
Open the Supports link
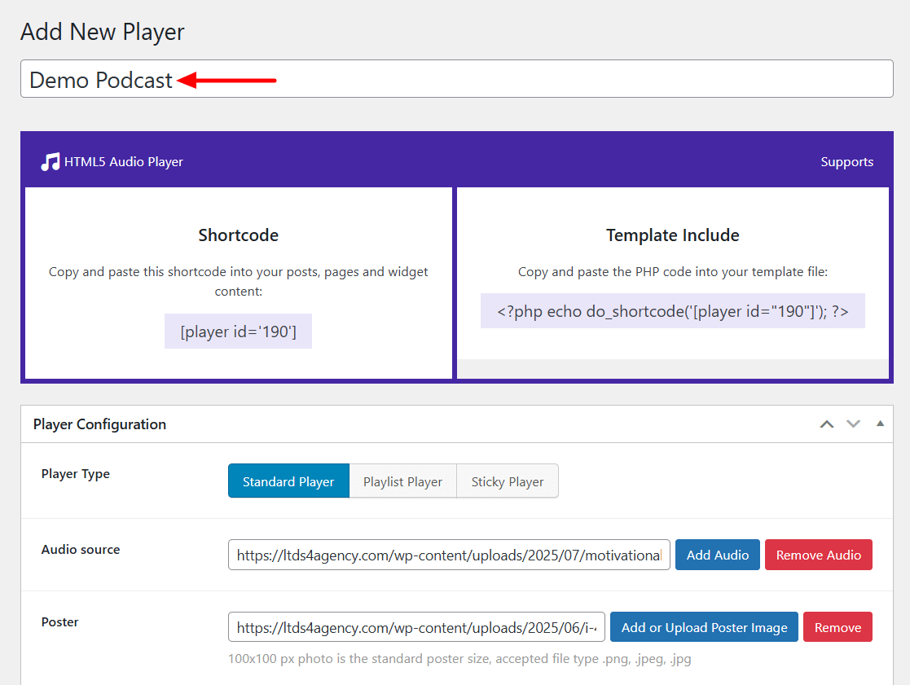click(846, 162)
